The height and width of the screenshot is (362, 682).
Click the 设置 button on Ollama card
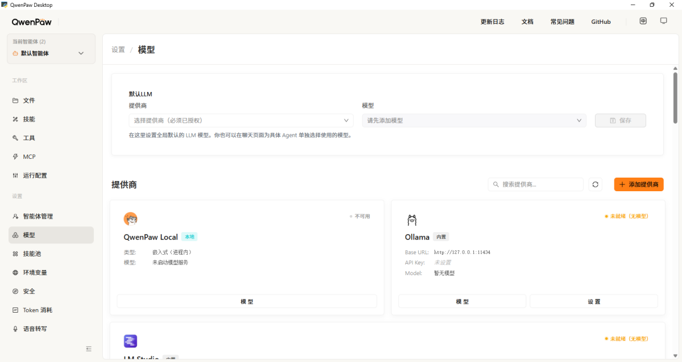coord(593,301)
